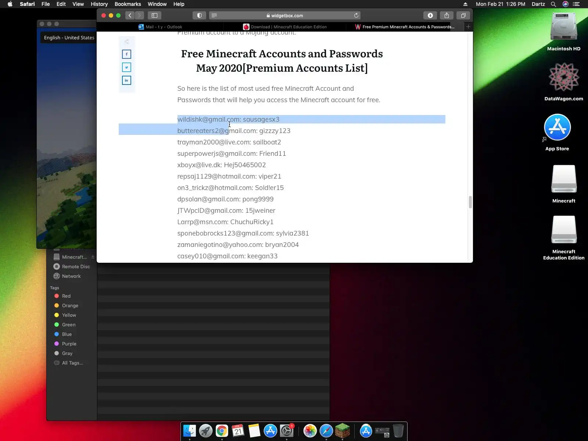Open Finder from the Dock
This screenshot has width=588, height=441.
pos(190,431)
